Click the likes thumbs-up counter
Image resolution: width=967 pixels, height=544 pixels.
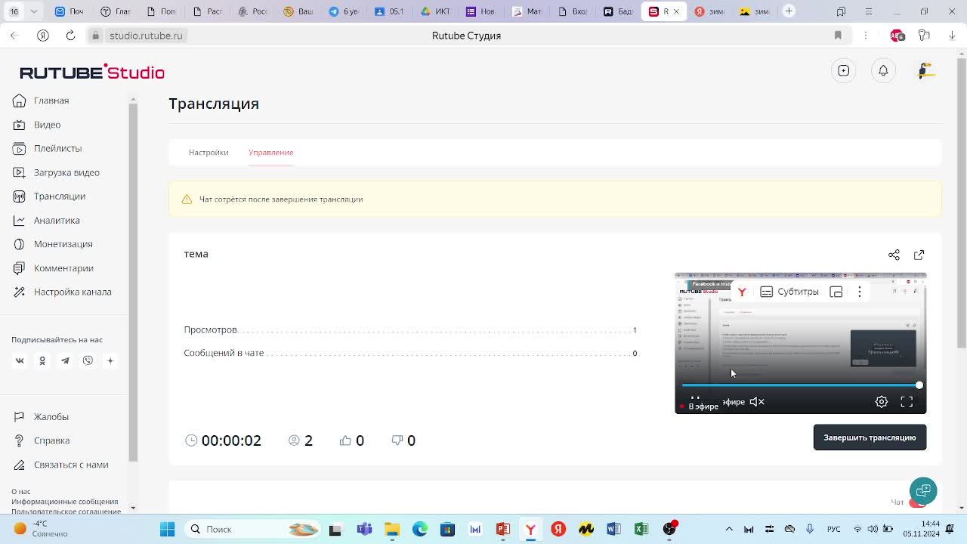[352, 440]
